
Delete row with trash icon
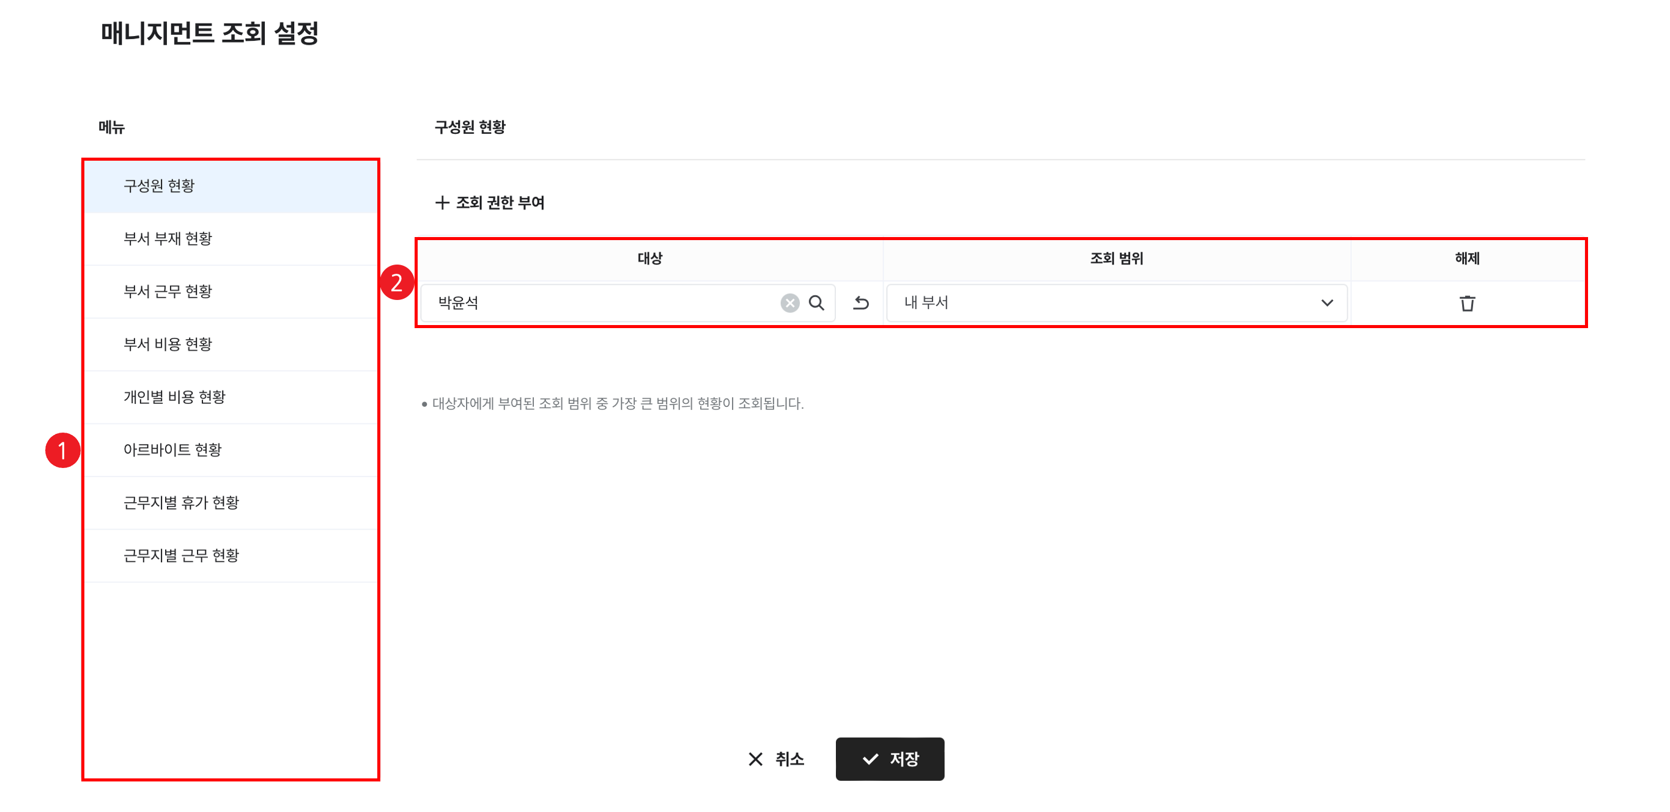pos(1467,303)
